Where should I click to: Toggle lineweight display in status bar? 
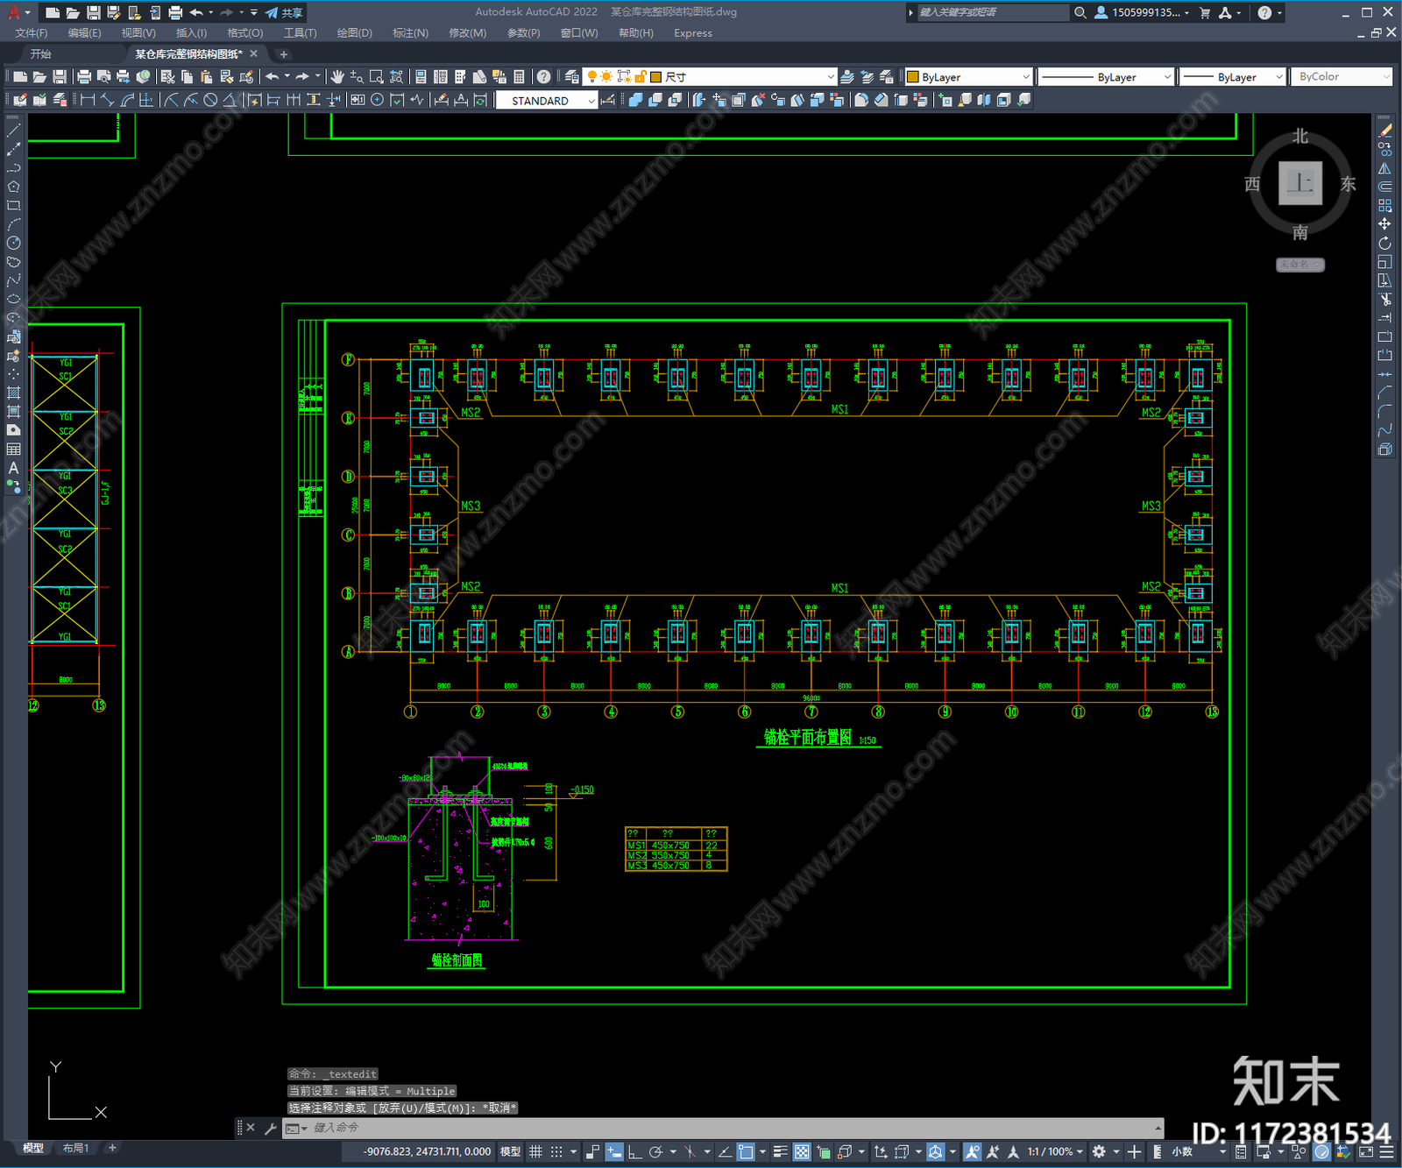[780, 1151]
